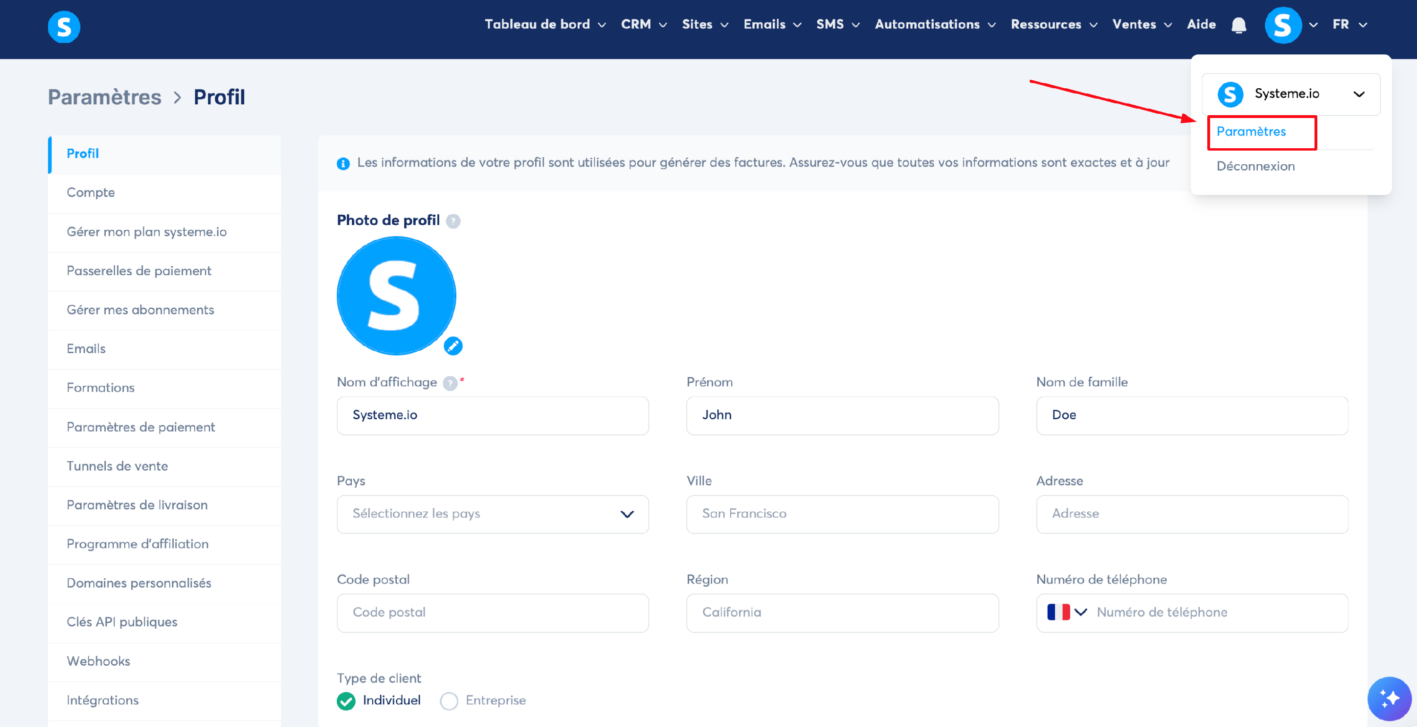Edit profile photo with pencil icon
This screenshot has height=727, width=1417.
point(452,346)
